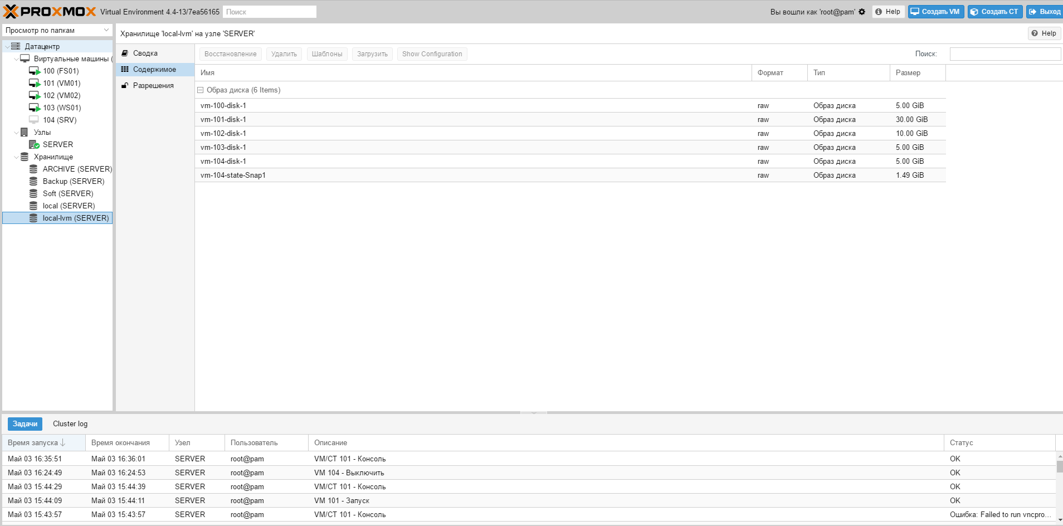
Task: Collapse the Виртуальные машины tree group
Action: point(16,59)
